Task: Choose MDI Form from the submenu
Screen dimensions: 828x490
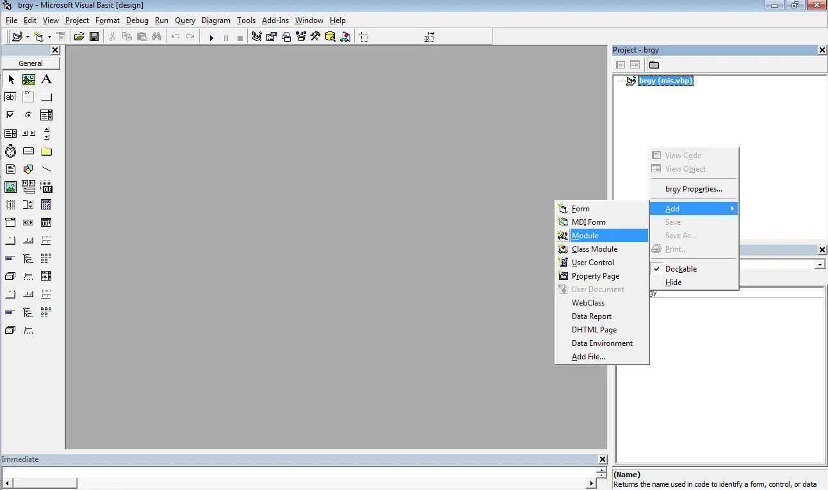Action: click(602, 222)
